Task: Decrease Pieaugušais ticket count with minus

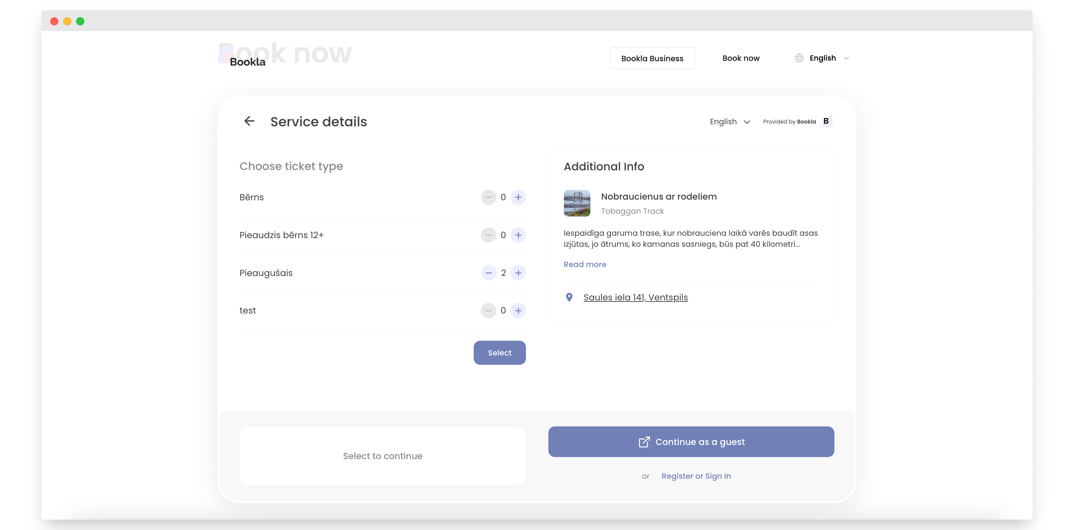Action: coord(488,273)
